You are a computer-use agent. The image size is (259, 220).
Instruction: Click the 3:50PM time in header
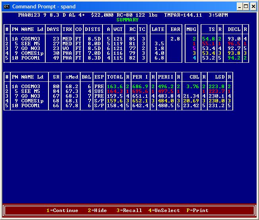tap(218, 15)
